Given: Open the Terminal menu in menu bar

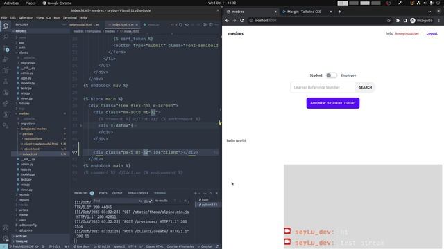Looking at the screenshot, I should 69,18.
